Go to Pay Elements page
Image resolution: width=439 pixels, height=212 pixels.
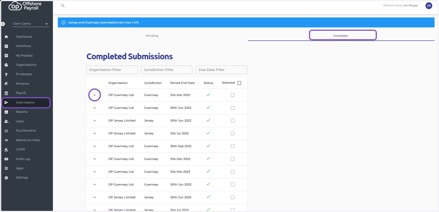(26, 131)
